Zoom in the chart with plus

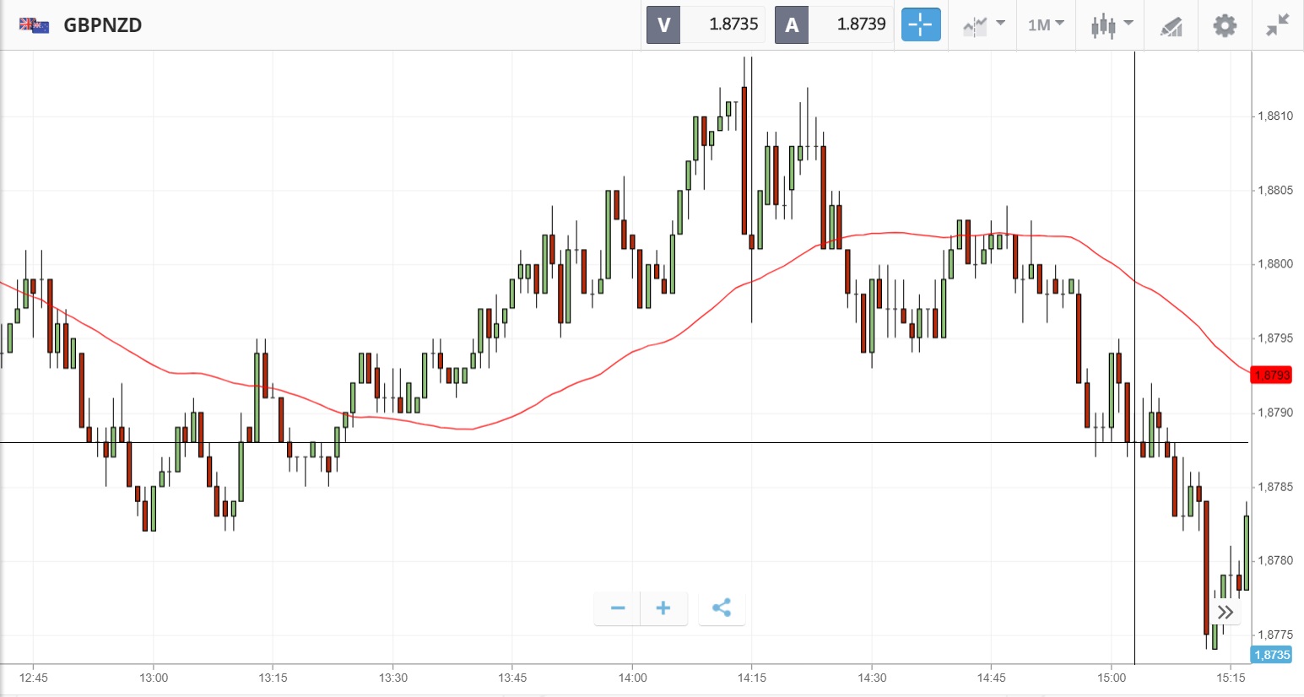tap(663, 608)
